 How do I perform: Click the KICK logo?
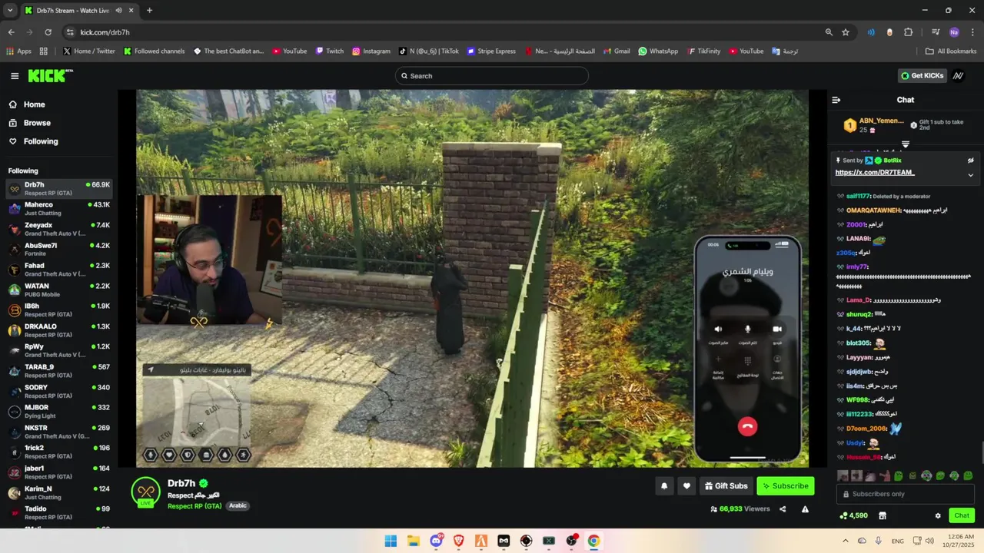pyautogui.click(x=50, y=76)
